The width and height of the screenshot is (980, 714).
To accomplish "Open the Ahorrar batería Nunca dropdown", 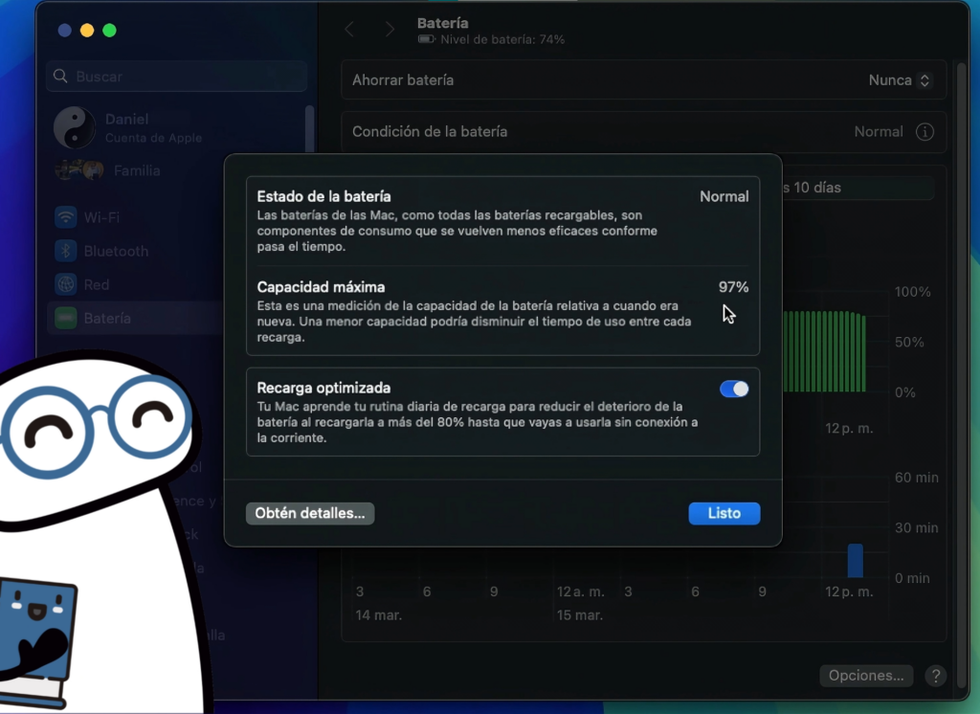I will pyautogui.click(x=899, y=80).
